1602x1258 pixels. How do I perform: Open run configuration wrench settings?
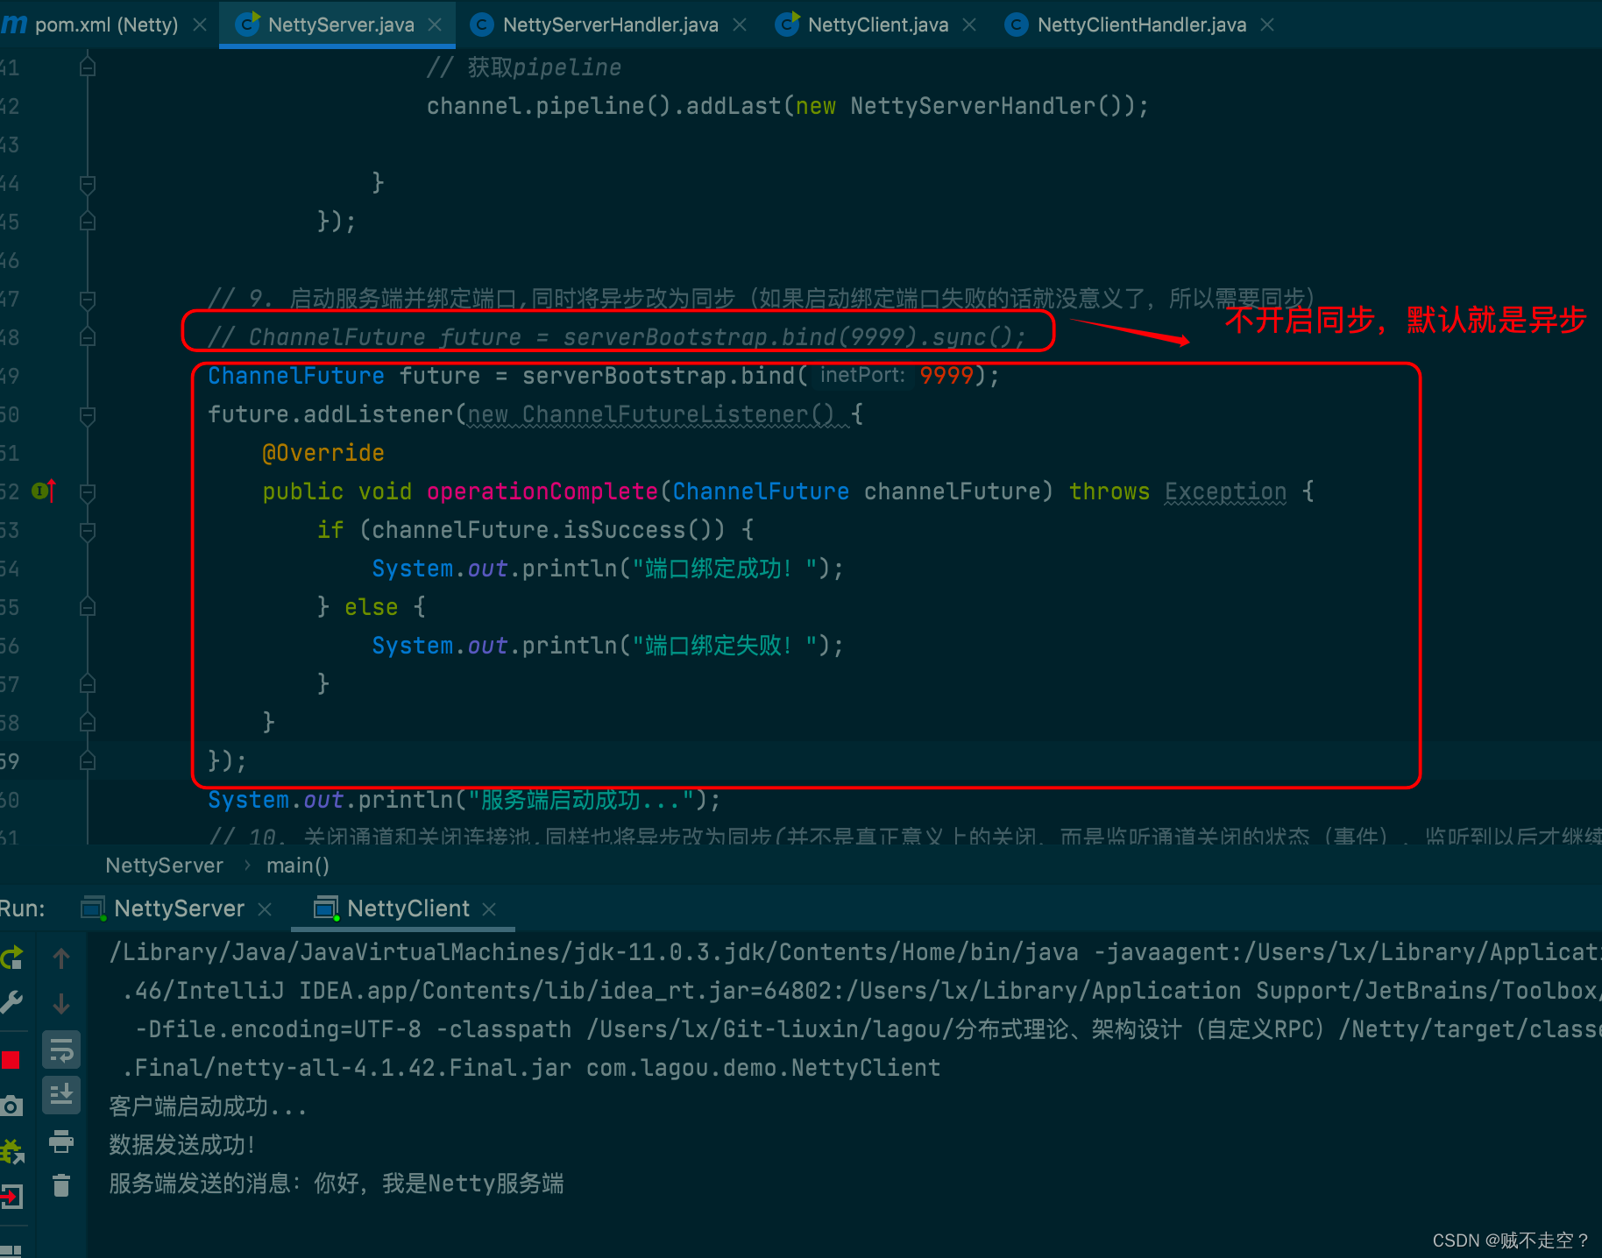[x=11, y=1003]
